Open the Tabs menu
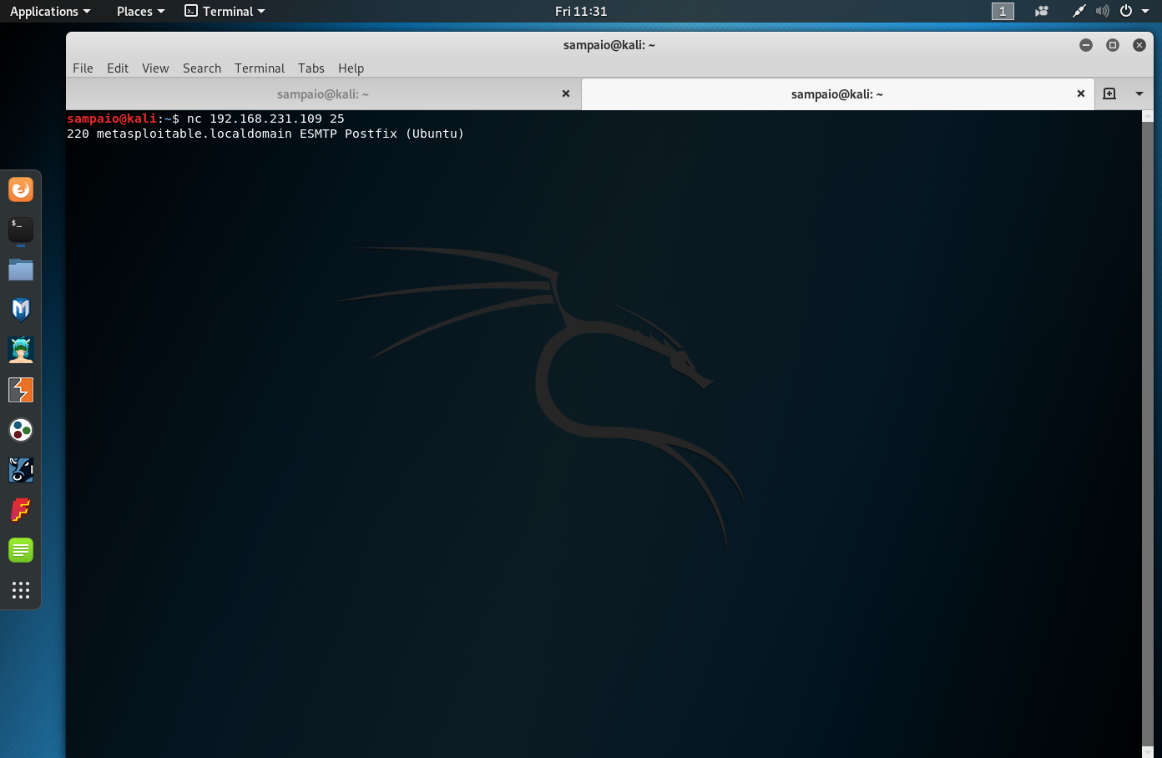 (x=311, y=68)
